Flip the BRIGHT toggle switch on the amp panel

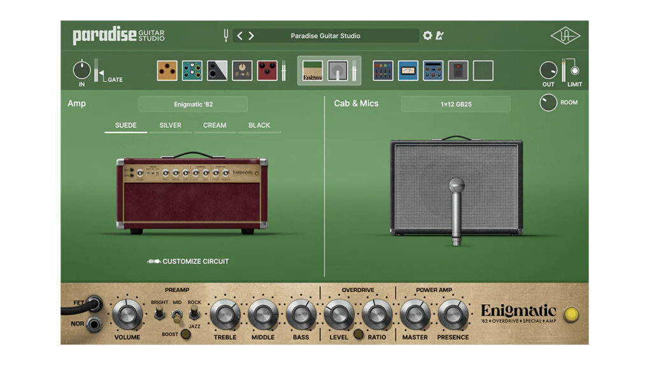point(159,314)
